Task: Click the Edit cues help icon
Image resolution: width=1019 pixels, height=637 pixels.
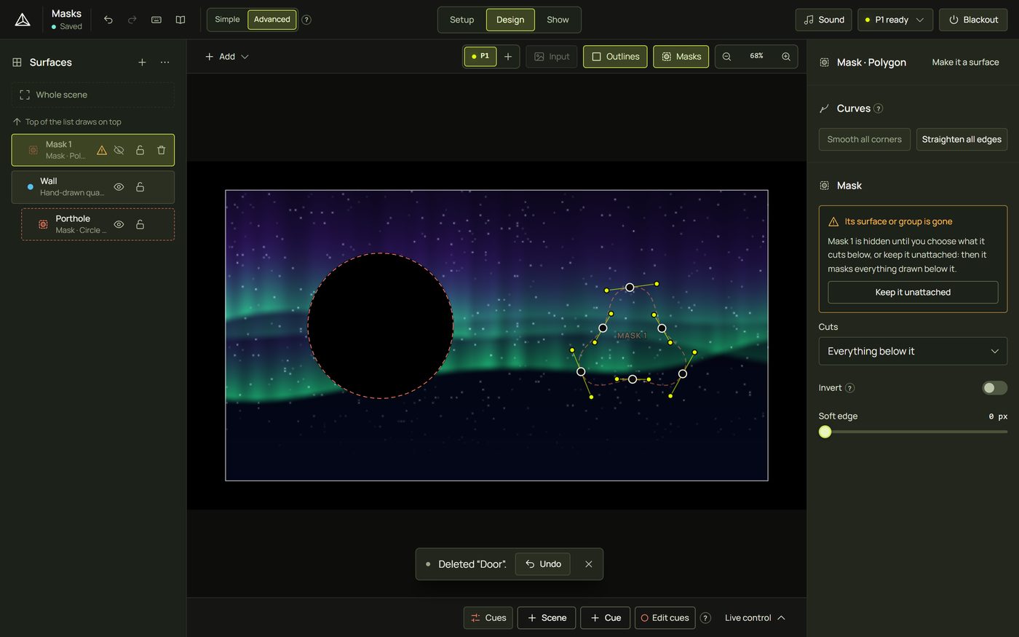Action: point(705,618)
